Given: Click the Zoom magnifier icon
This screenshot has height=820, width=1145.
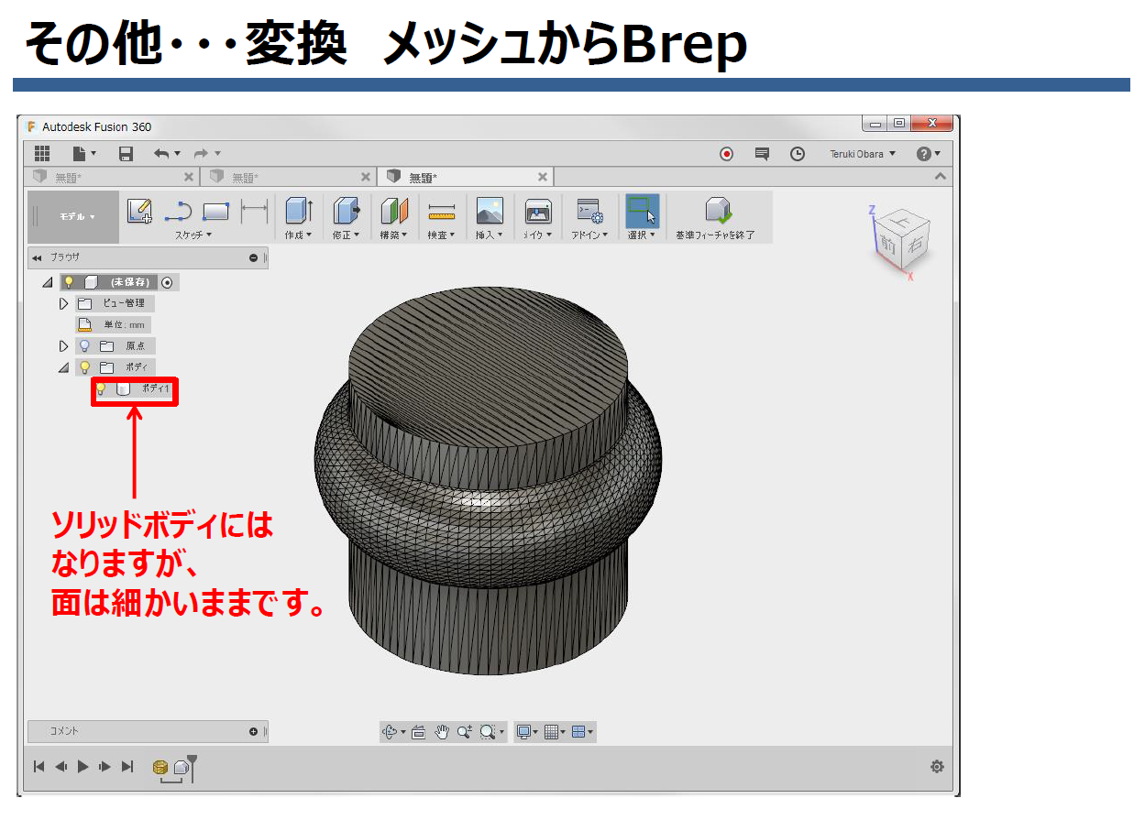Looking at the screenshot, I should point(464,732).
